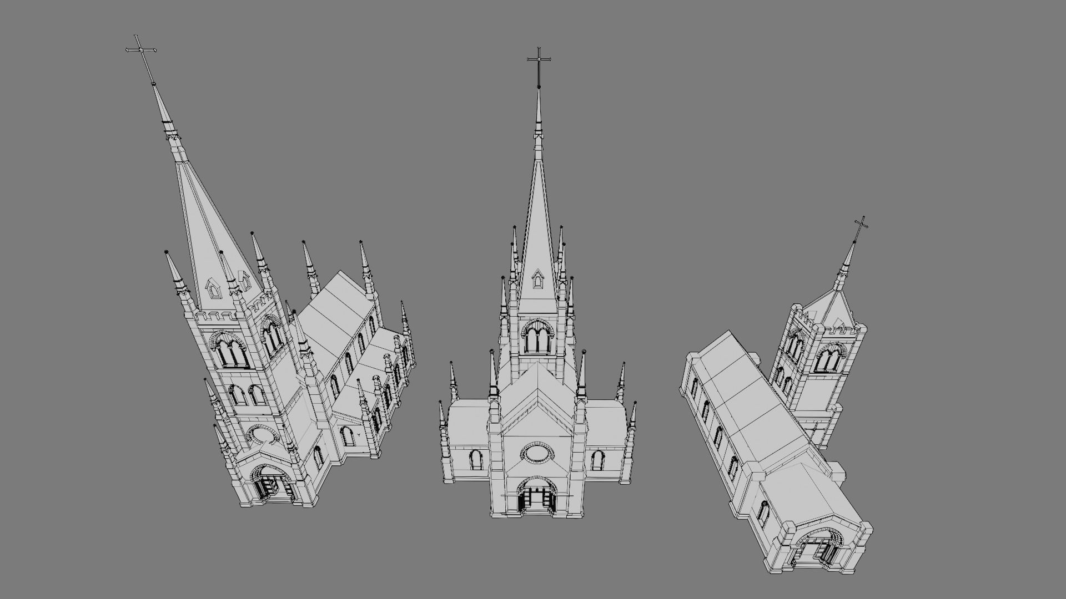1066x599 pixels.
Task: Click the round rose window on the center church
Action: [537, 453]
